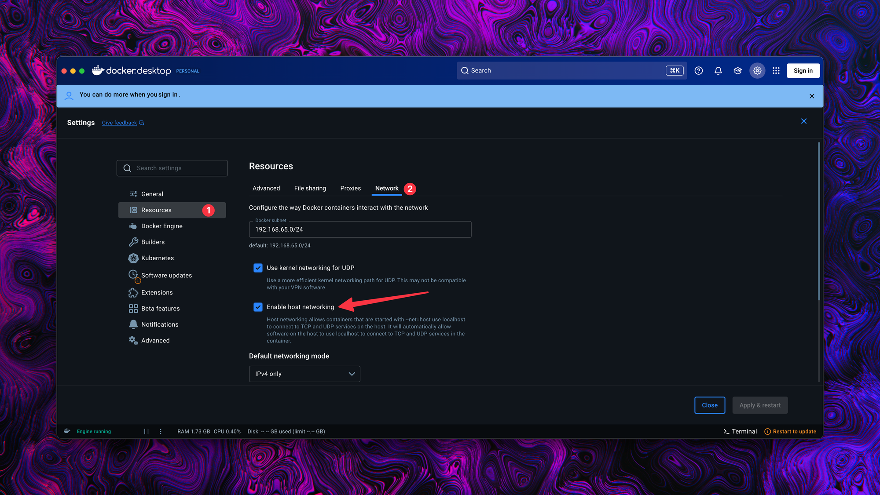Click the settings page scrollbar
Viewport: 880px width, 495px height.
[x=819, y=222]
